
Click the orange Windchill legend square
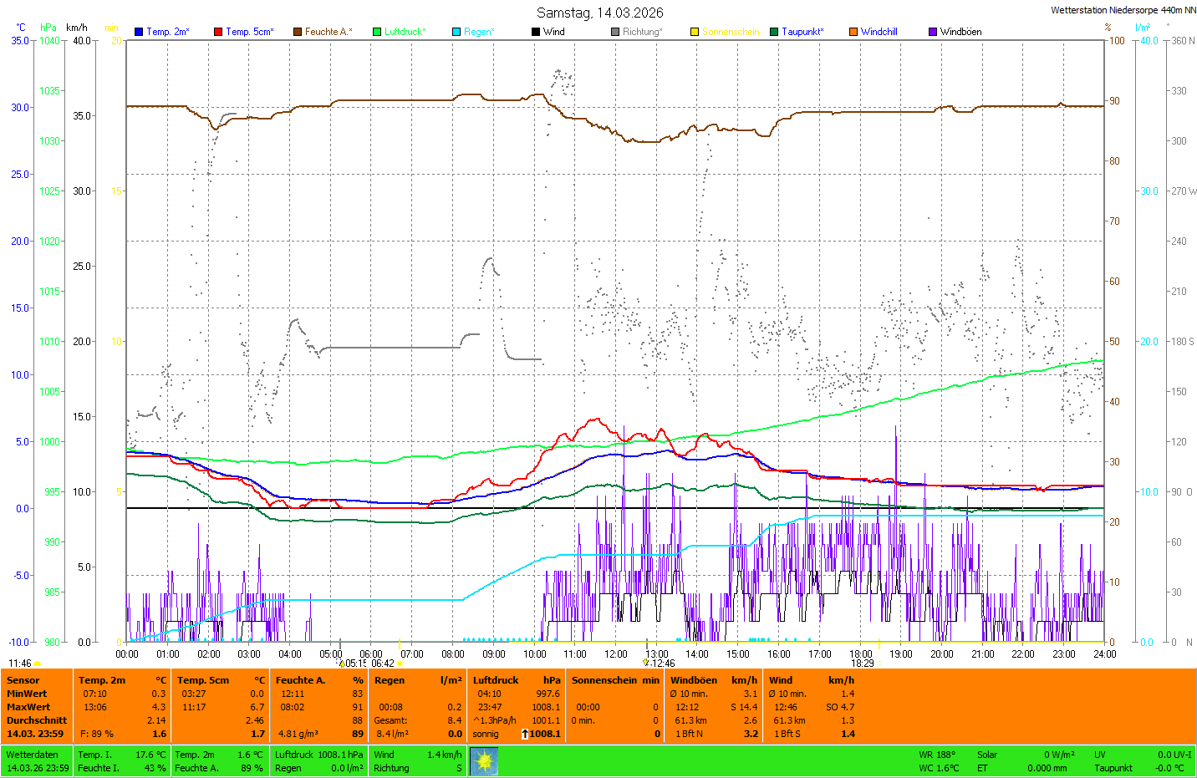pyautogui.click(x=853, y=32)
